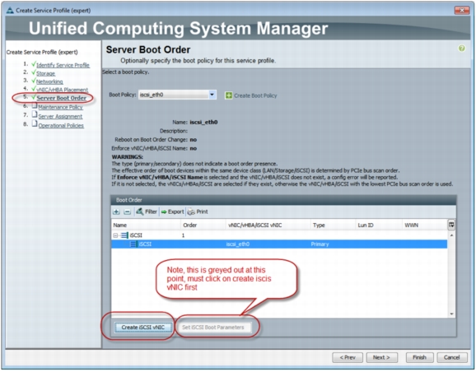Click the collapse-all minus icon in Boot Order toolbar
This screenshot has height=372, width=476.
tap(127, 212)
